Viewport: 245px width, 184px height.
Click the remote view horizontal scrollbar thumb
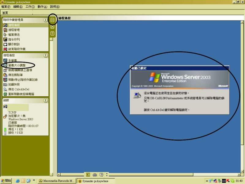[127, 174]
